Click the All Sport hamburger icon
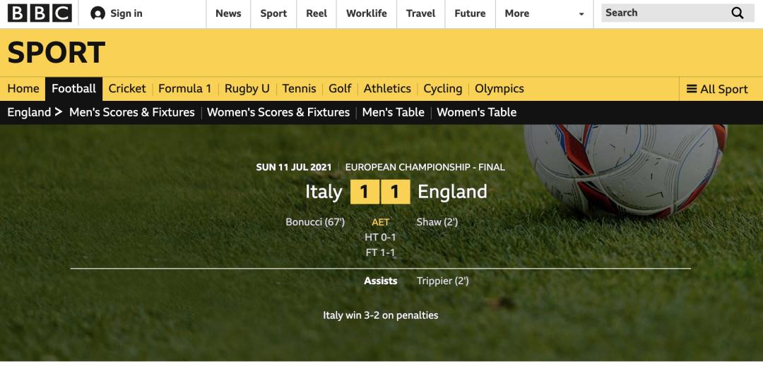Image resolution: width=763 pixels, height=366 pixels. (x=692, y=89)
